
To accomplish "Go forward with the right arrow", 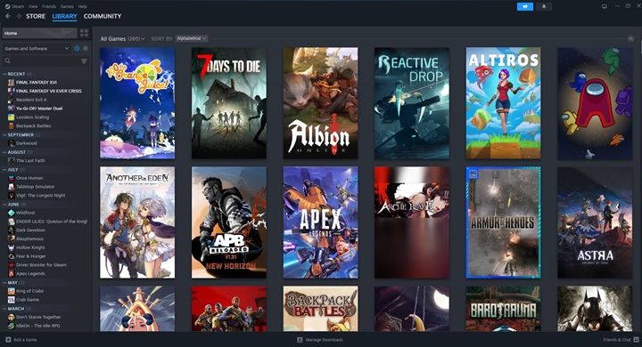I will 19,16.
